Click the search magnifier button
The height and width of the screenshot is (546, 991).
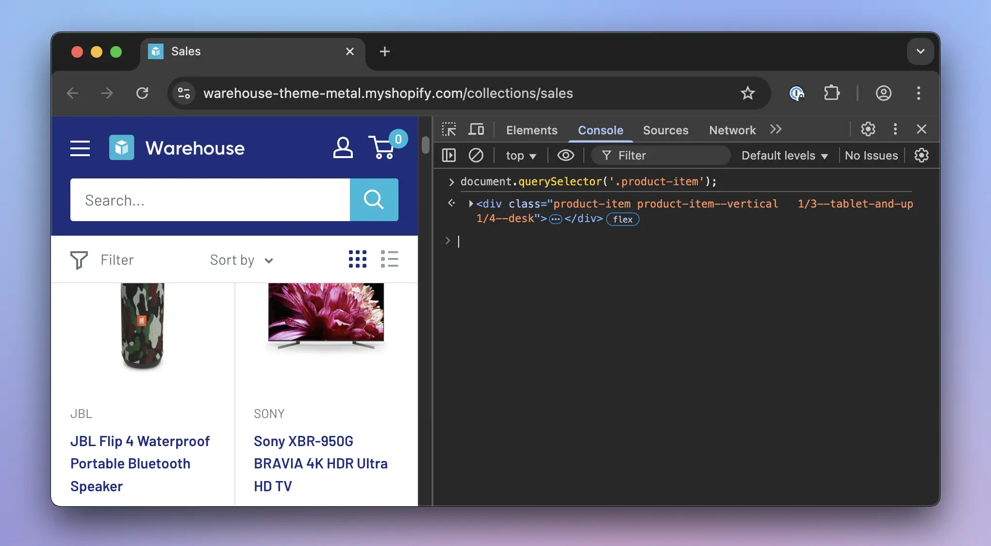[x=374, y=200]
